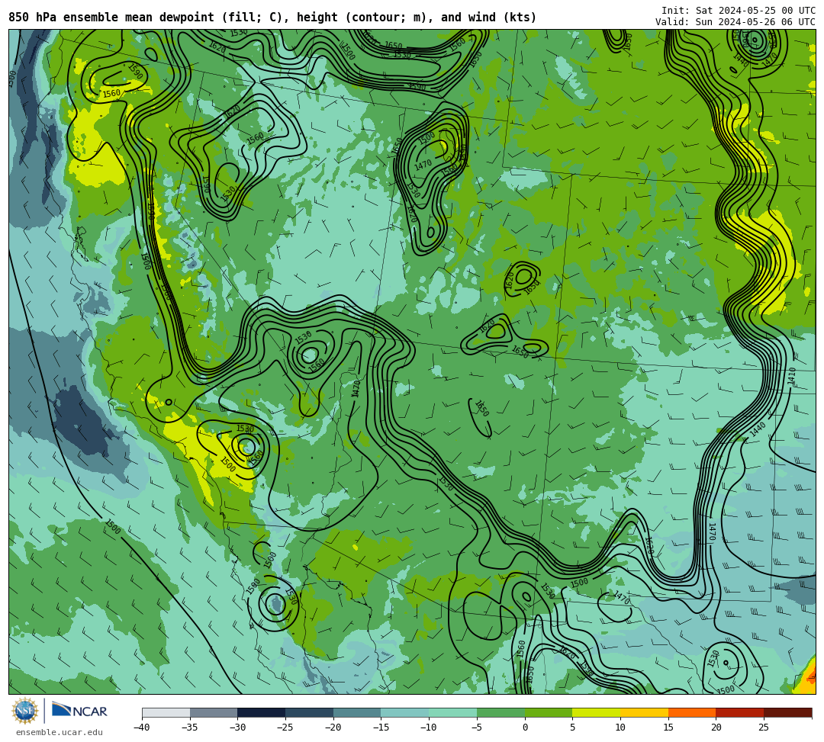The image size is (824, 742).
Task: Click the -25 colorbar tick label
Action: pos(285,728)
